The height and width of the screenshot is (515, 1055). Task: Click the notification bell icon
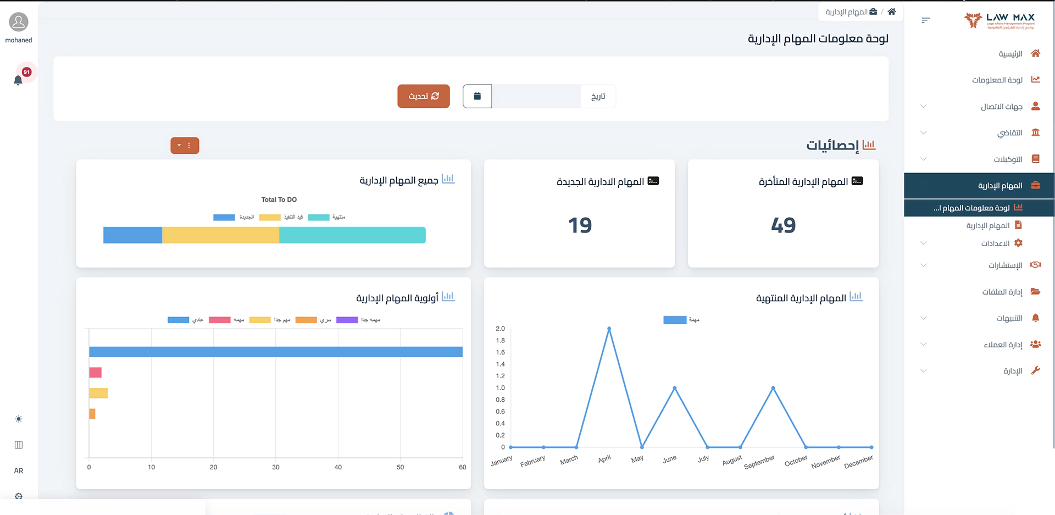pos(18,80)
